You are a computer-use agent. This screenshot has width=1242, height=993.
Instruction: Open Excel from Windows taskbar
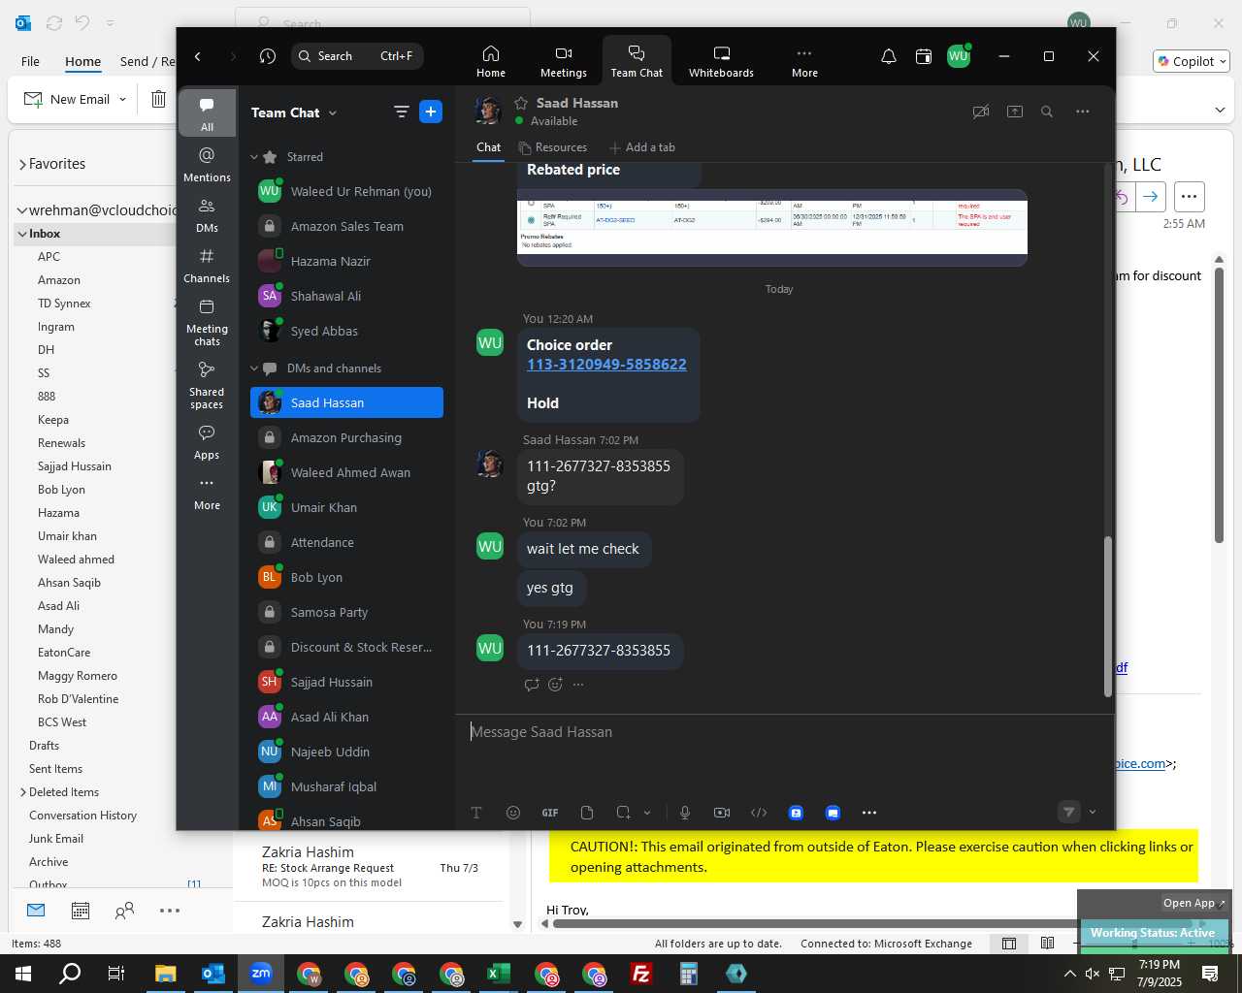click(499, 974)
